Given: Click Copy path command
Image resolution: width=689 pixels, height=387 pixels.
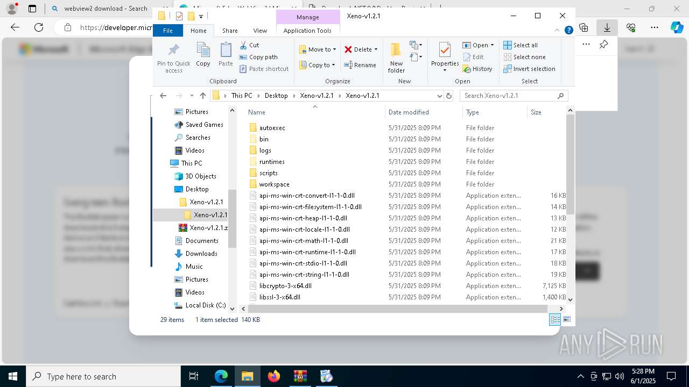Looking at the screenshot, I should click(x=258, y=57).
